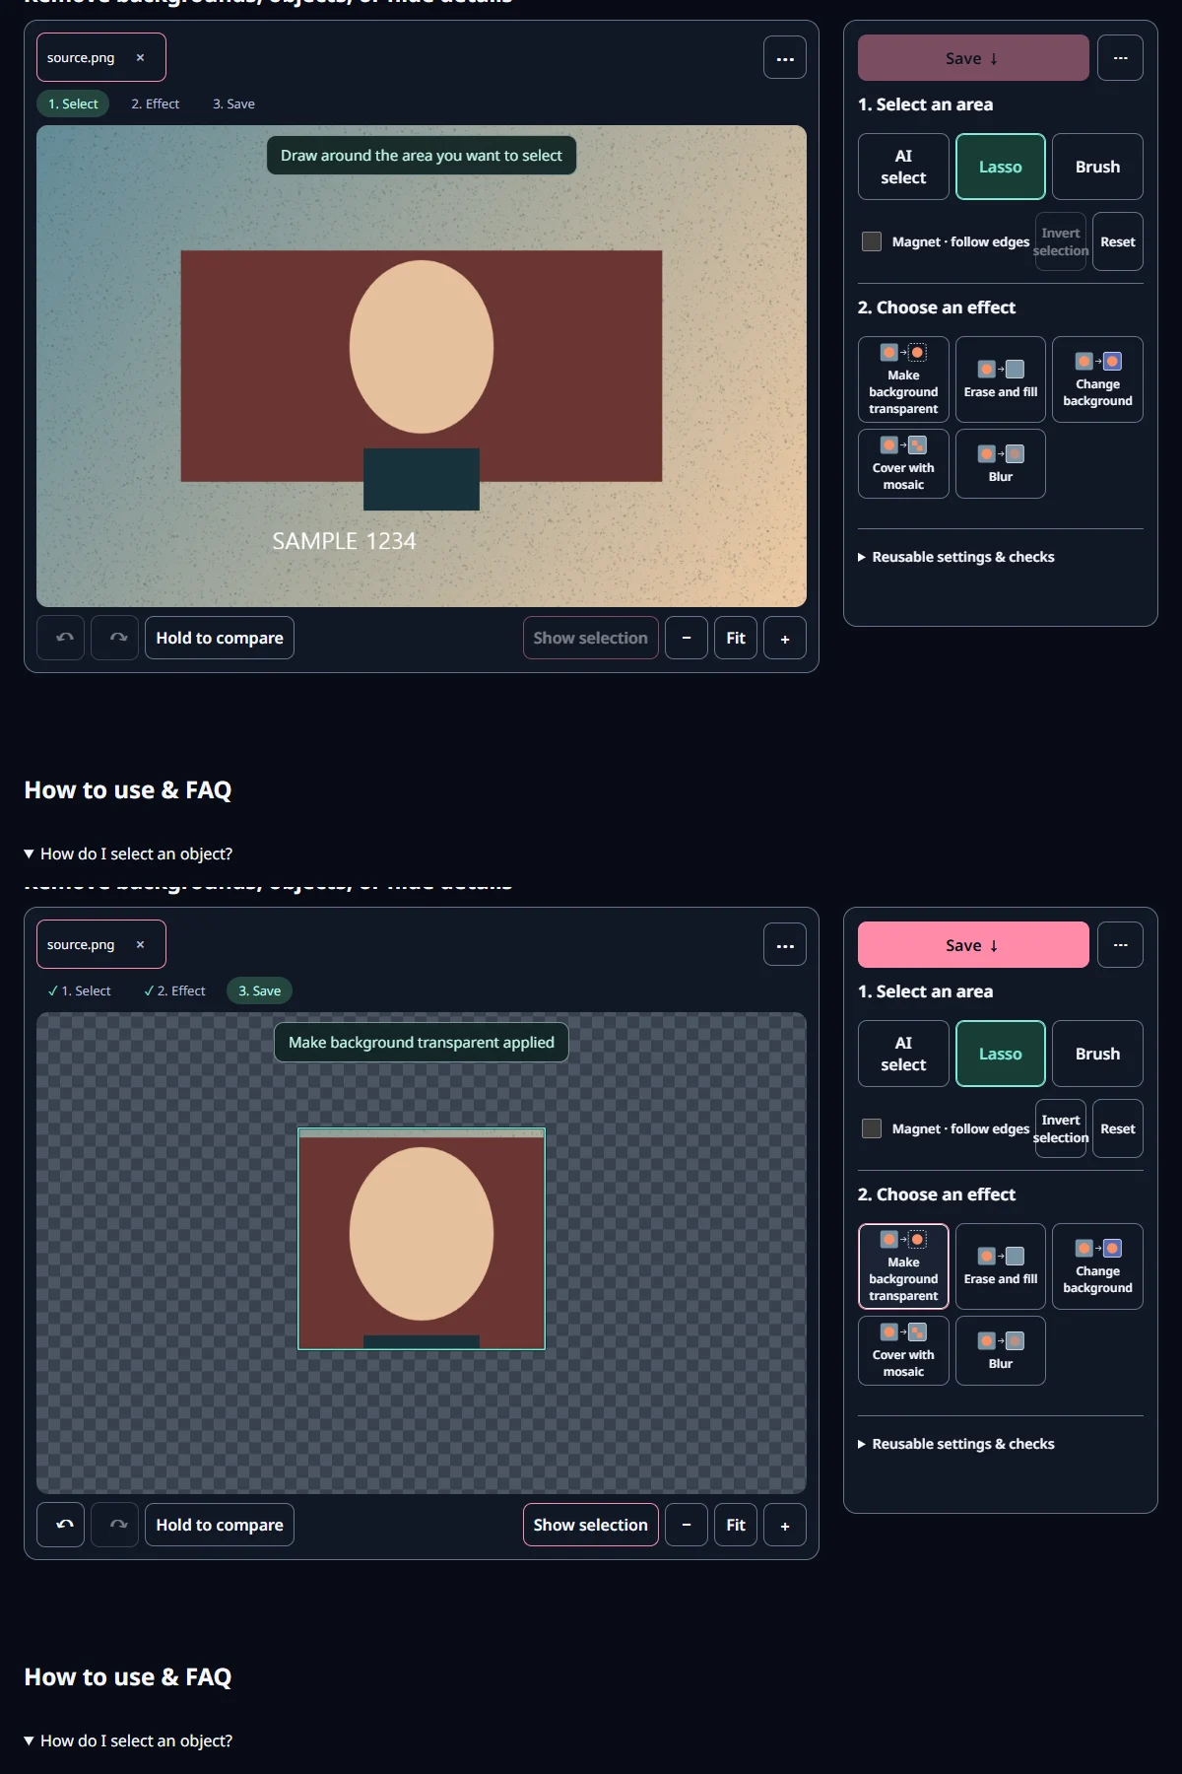Select Blur effect in lower panel

[1001, 1350]
